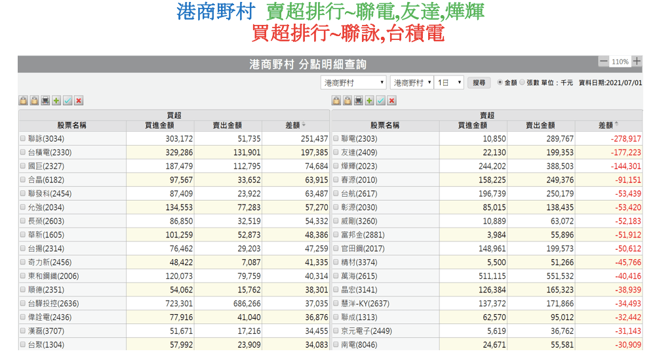Select the 金額 radio button

coord(500,83)
